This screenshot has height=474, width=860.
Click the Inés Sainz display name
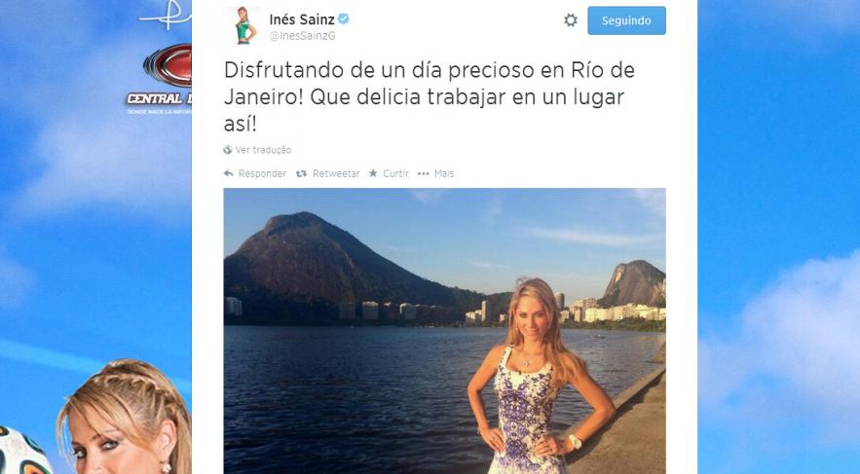[x=302, y=19]
